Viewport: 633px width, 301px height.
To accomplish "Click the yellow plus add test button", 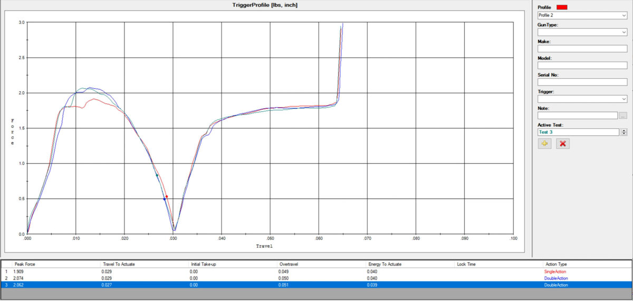I will point(544,144).
